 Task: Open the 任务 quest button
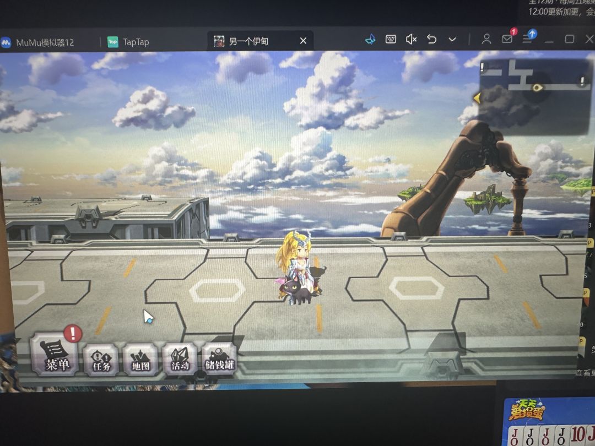tap(101, 360)
